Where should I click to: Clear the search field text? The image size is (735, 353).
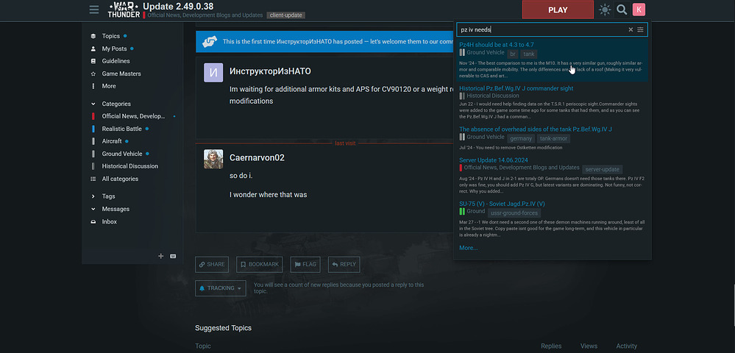631,29
